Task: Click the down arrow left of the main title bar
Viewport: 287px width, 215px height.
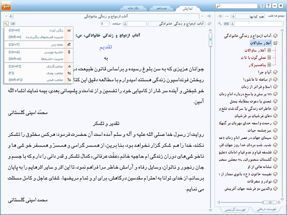Action: 11,16
